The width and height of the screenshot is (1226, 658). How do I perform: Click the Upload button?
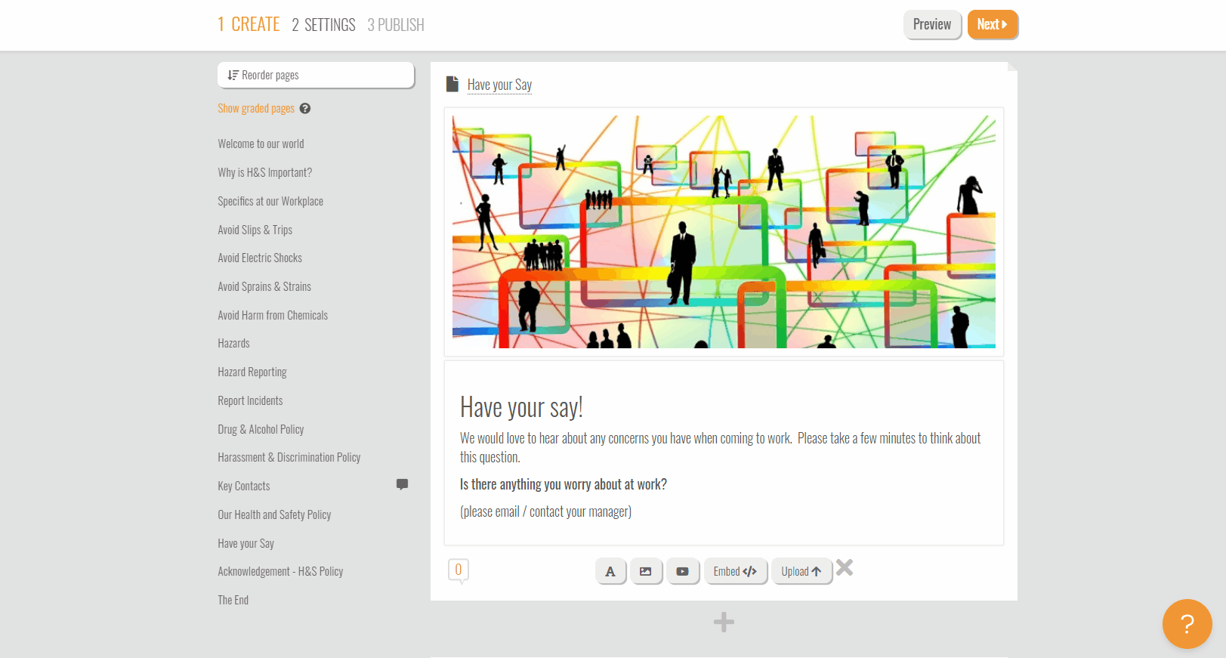point(801,572)
